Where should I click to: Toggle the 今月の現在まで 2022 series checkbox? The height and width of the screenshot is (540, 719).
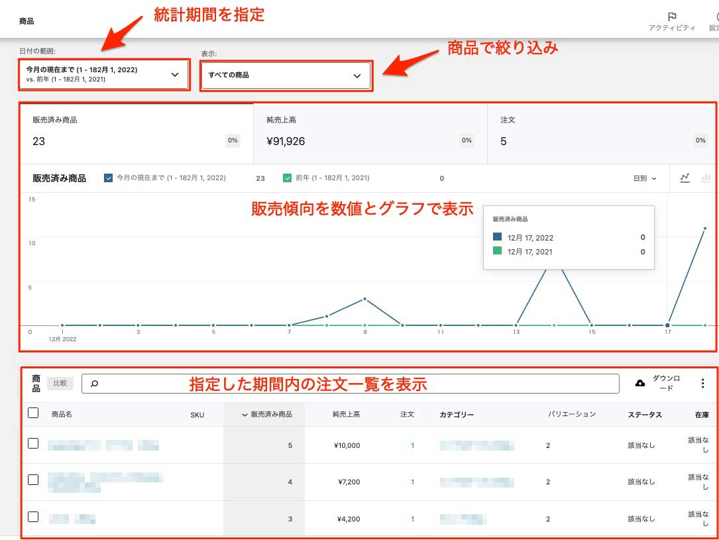click(109, 178)
